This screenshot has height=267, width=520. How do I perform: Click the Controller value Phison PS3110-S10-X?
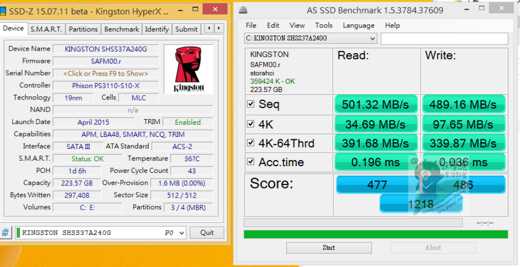coord(106,86)
